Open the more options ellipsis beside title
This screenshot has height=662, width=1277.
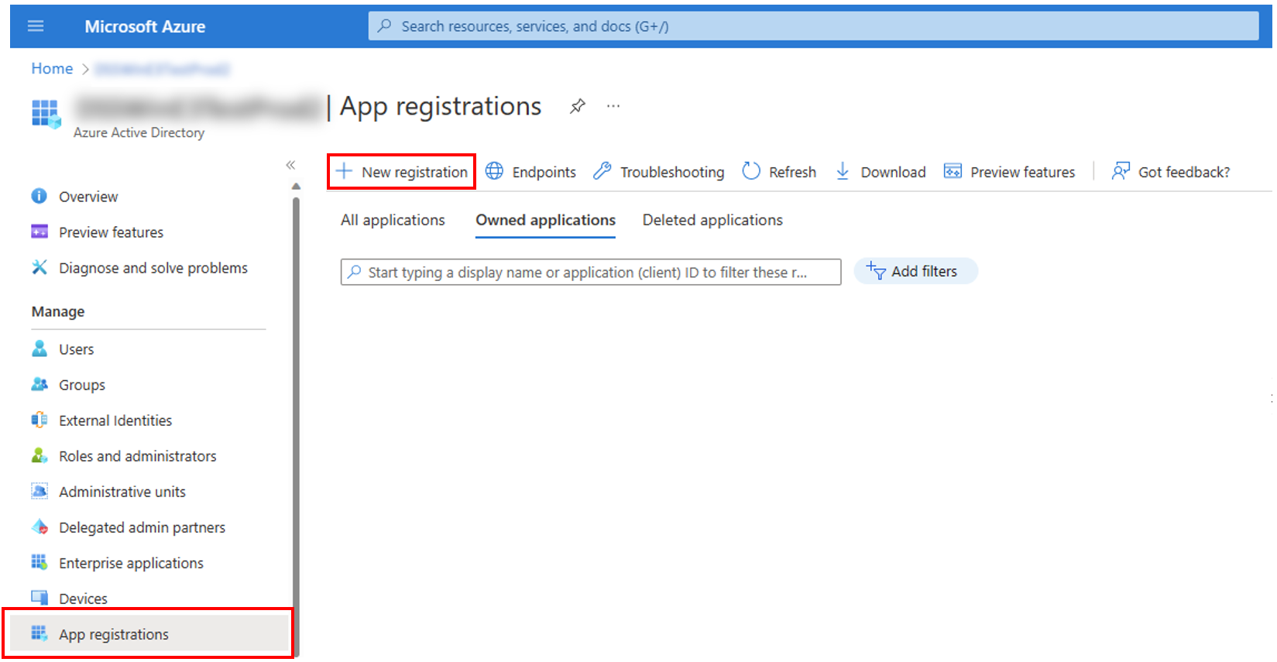point(613,106)
